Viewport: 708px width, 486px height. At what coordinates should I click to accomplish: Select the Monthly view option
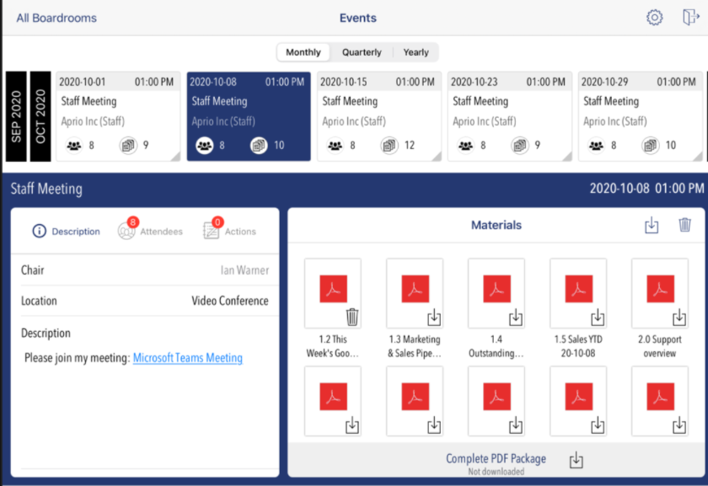[x=303, y=51]
